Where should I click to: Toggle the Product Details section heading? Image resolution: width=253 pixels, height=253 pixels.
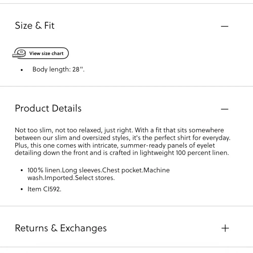(x=48, y=108)
